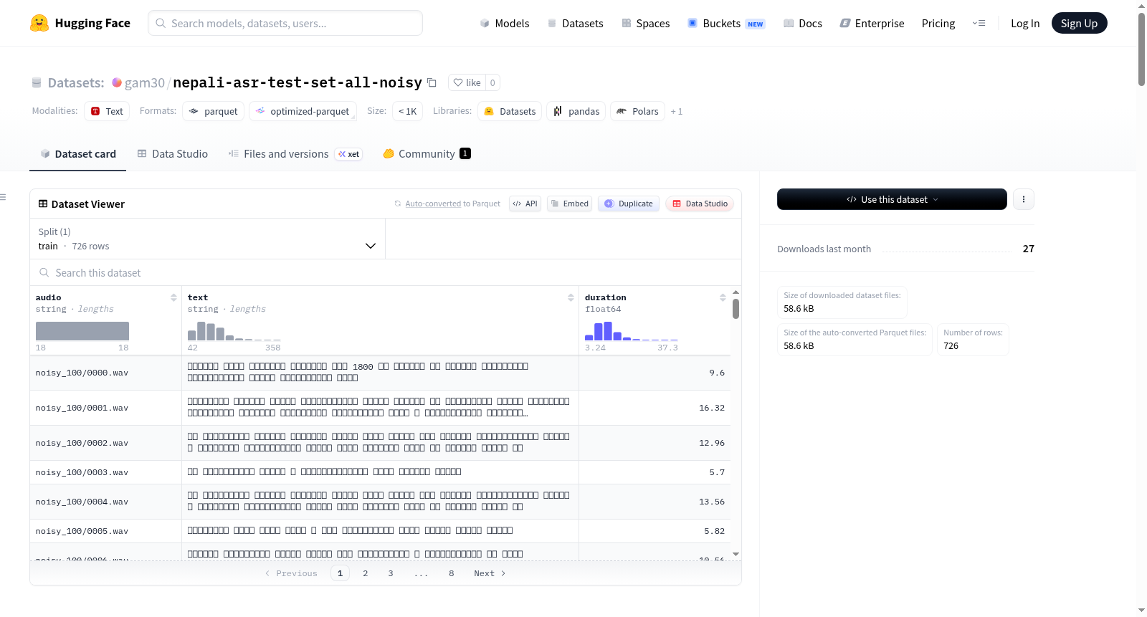Open the gam30 user profile link

(x=145, y=82)
